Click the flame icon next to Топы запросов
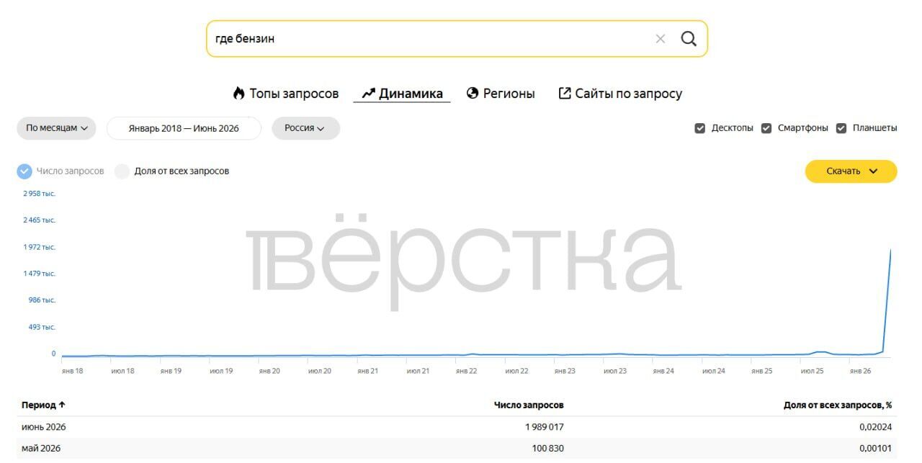 tap(238, 94)
